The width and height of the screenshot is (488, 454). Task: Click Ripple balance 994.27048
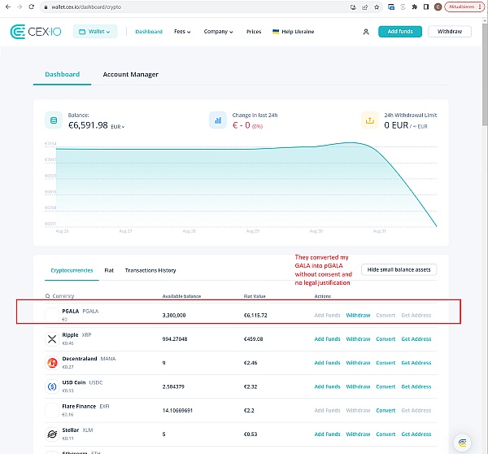click(x=175, y=339)
